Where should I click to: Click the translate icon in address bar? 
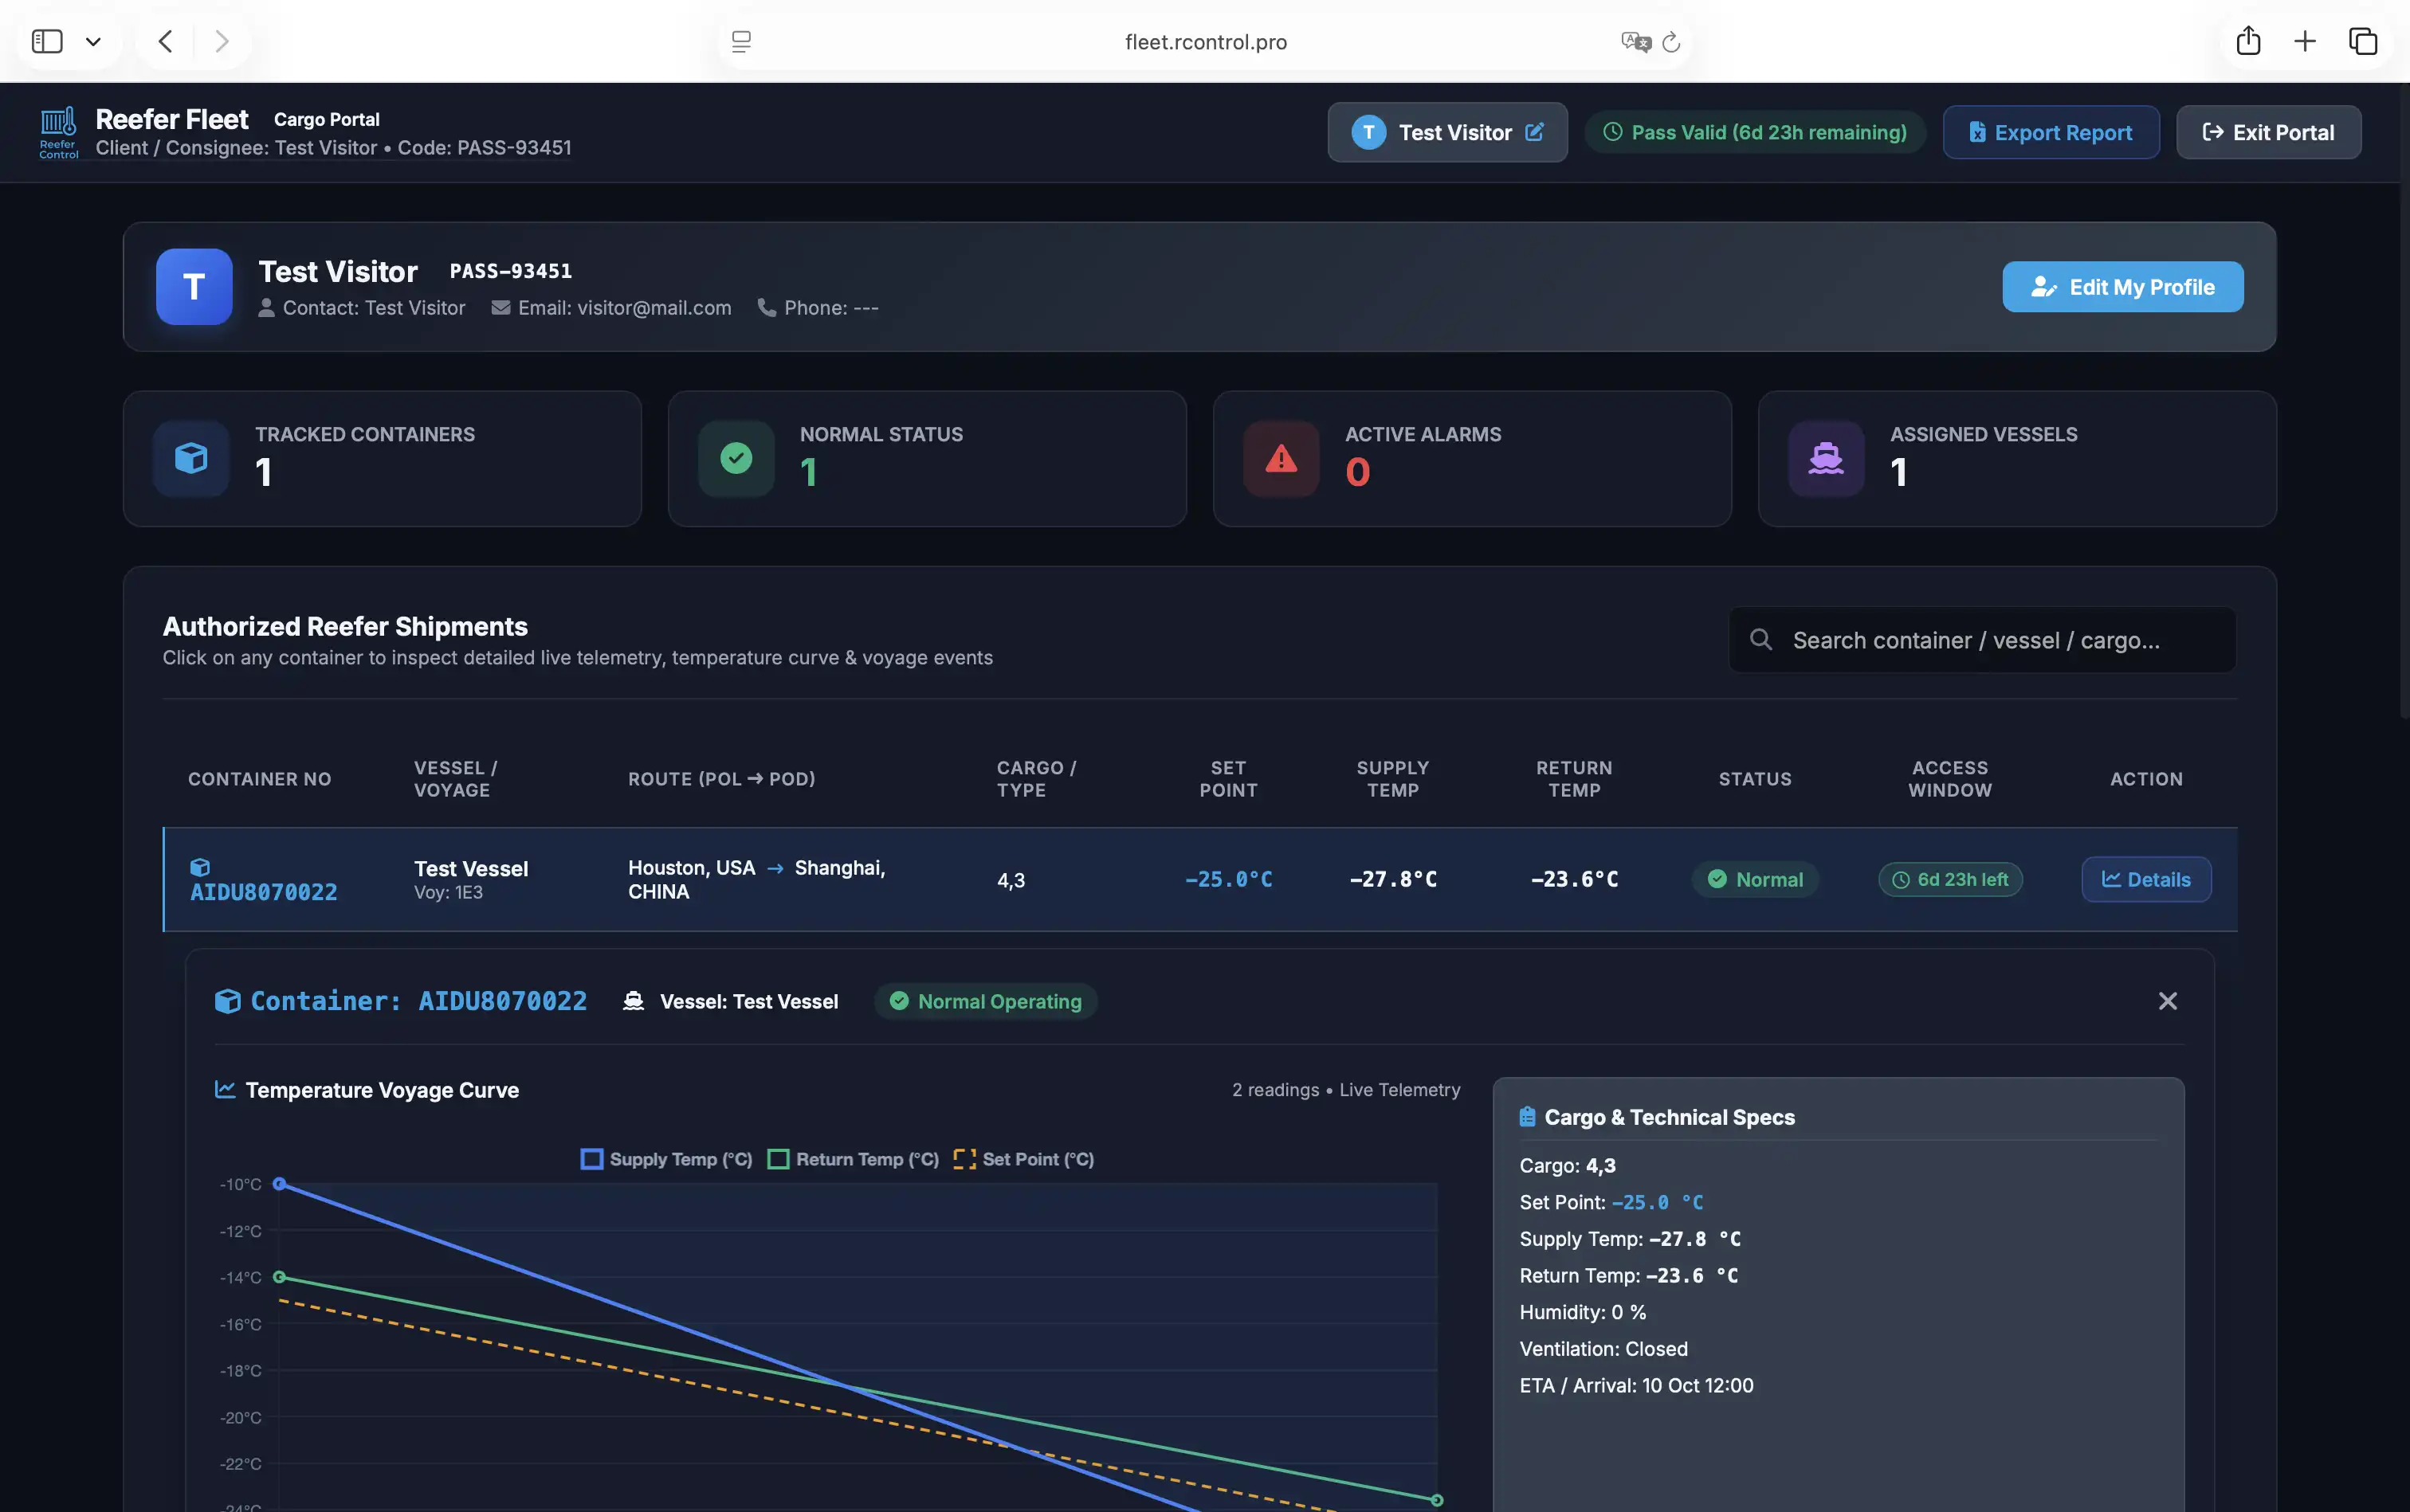[1635, 42]
